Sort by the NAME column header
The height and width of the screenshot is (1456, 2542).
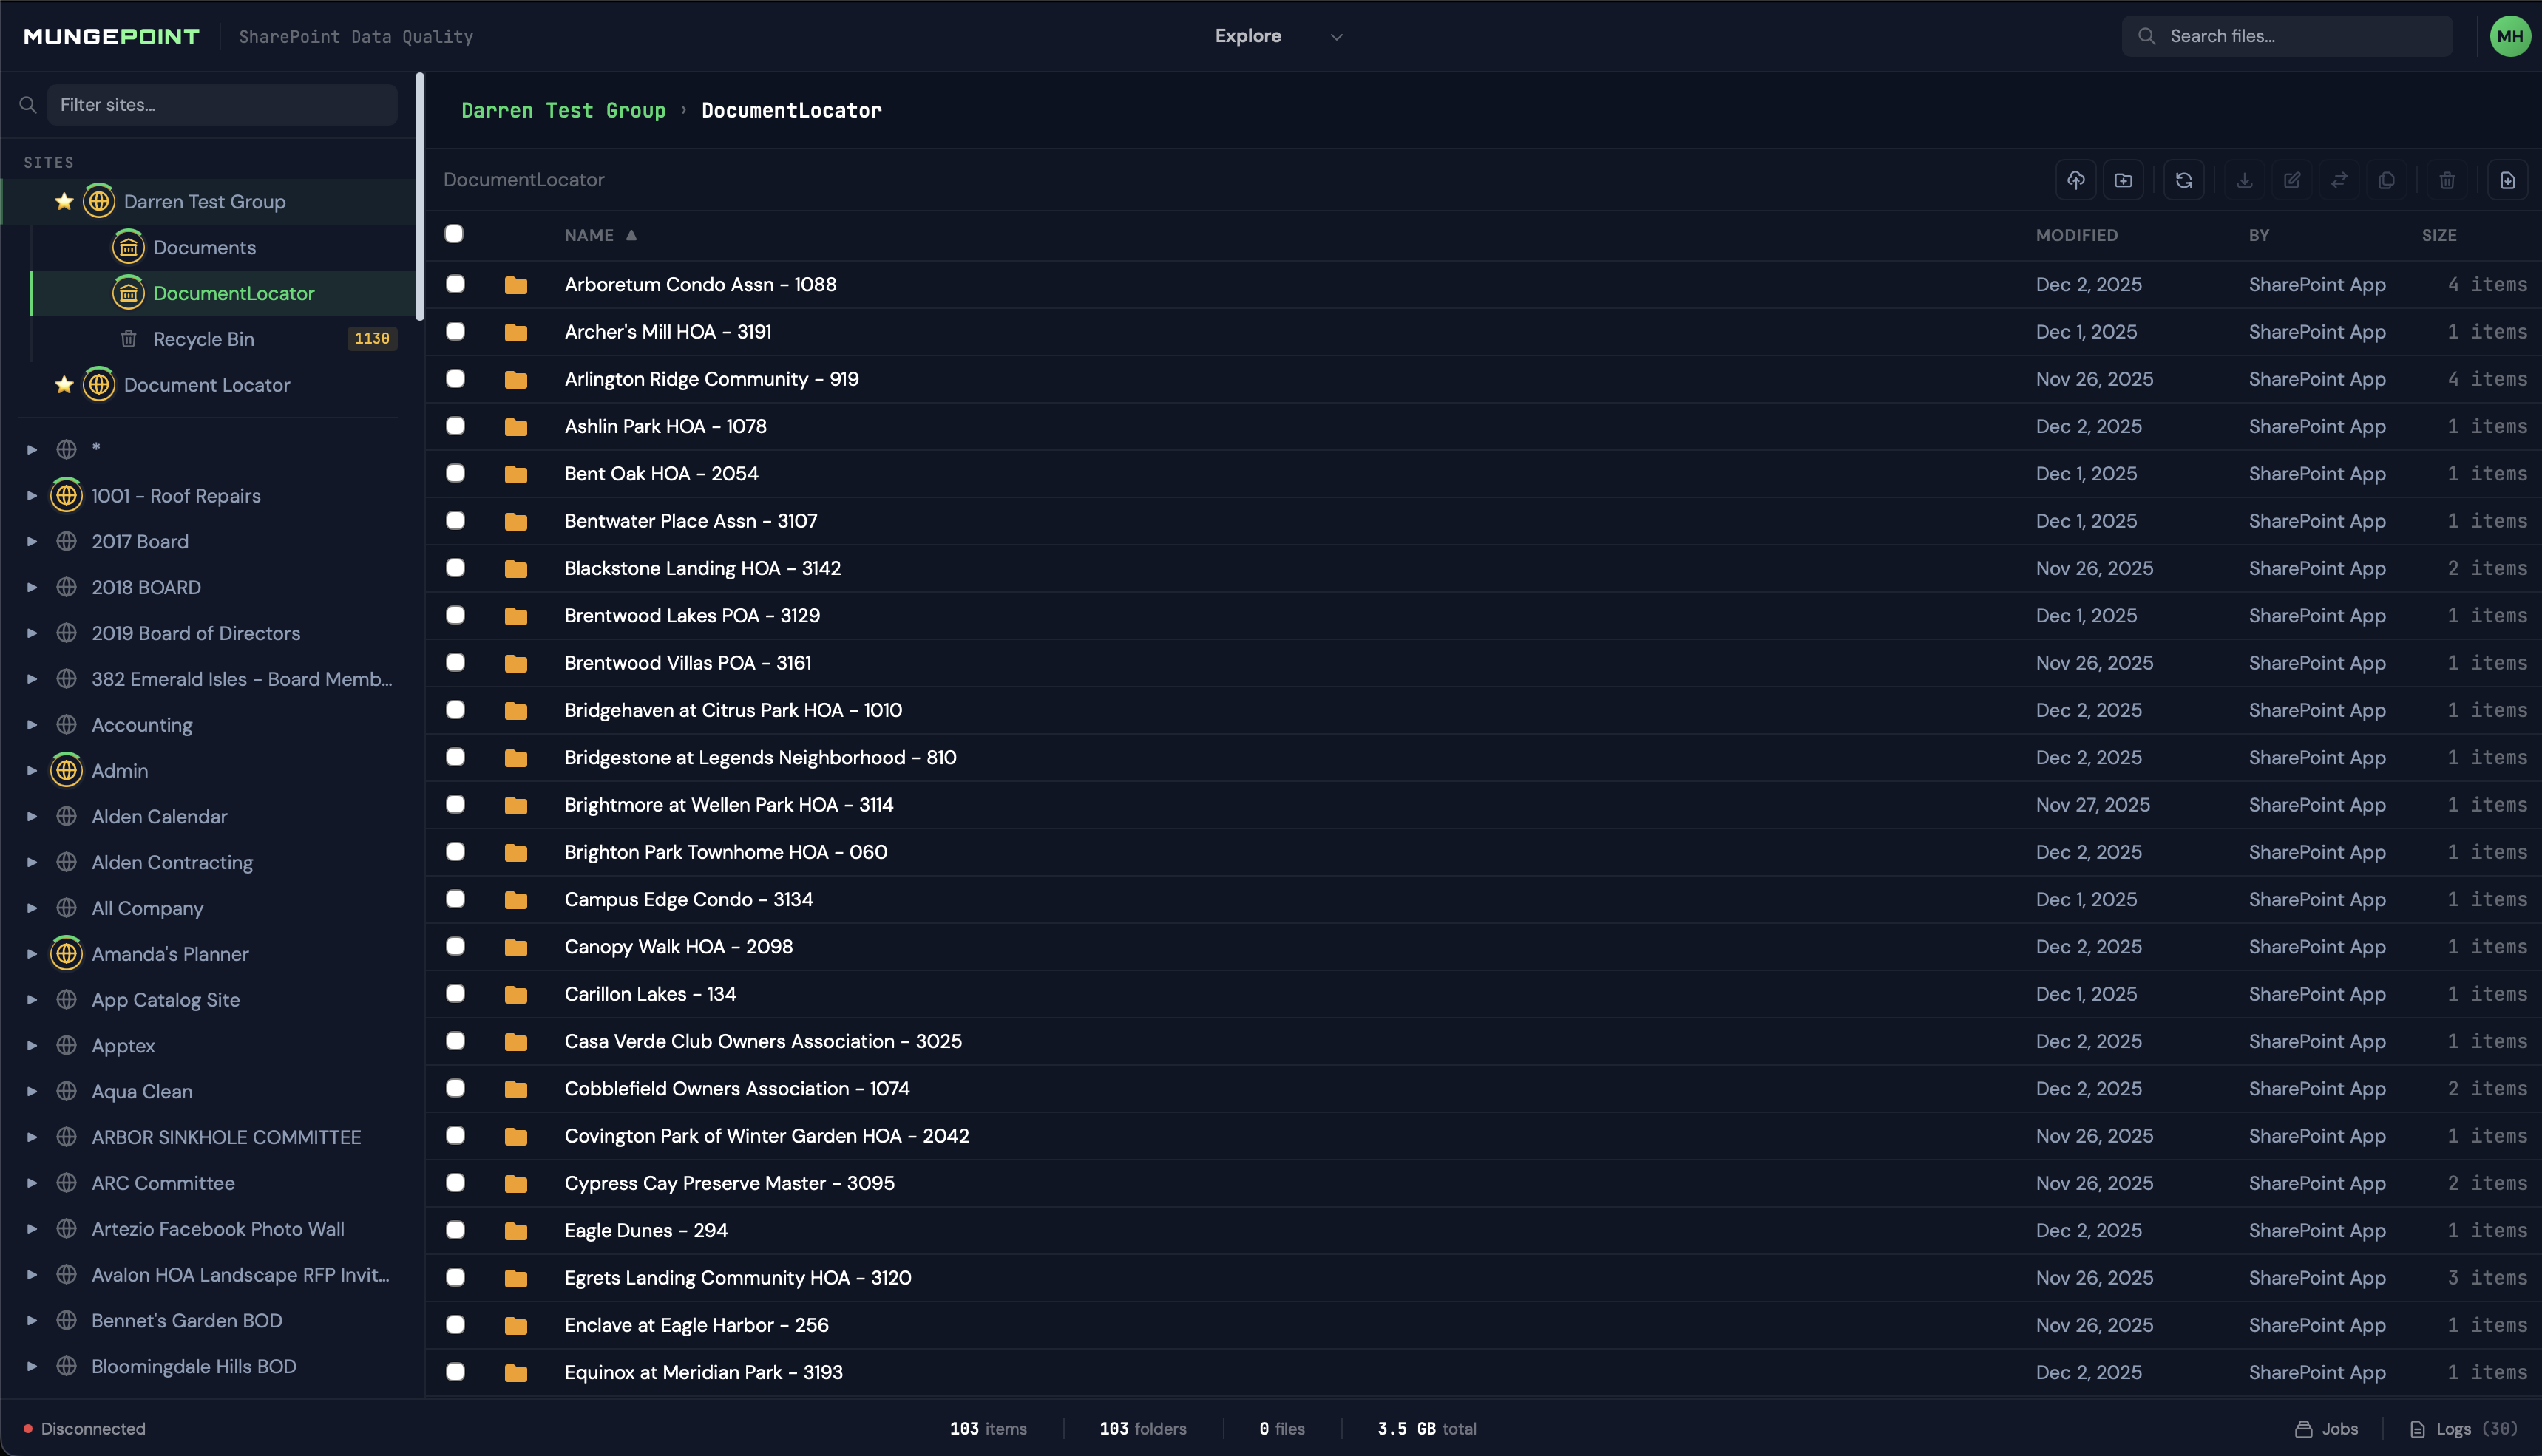(600, 235)
